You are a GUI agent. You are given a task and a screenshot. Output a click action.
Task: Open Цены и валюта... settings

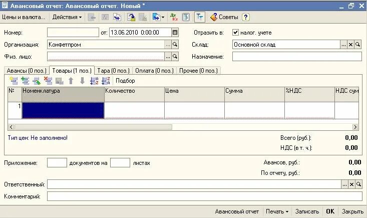pos(24,17)
